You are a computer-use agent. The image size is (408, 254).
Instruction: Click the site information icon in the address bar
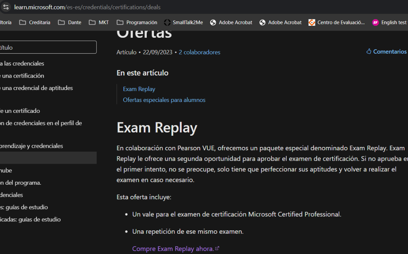(6, 7)
